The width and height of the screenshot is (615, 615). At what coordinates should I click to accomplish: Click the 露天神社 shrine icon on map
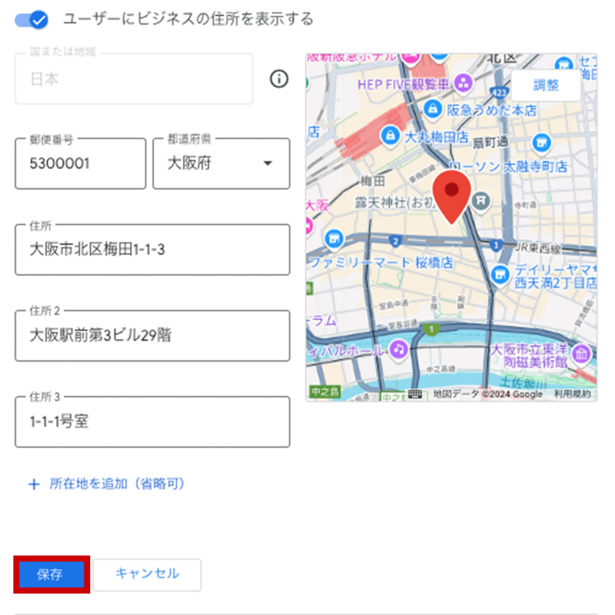coord(481,200)
